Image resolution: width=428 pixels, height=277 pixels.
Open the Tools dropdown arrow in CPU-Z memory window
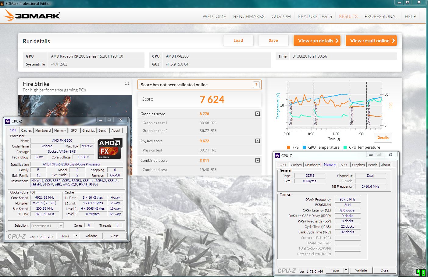coord(346,270)
